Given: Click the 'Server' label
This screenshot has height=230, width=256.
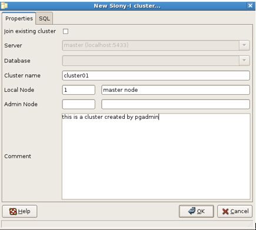Looking at the screenshot, I should (x=13, y=45).
